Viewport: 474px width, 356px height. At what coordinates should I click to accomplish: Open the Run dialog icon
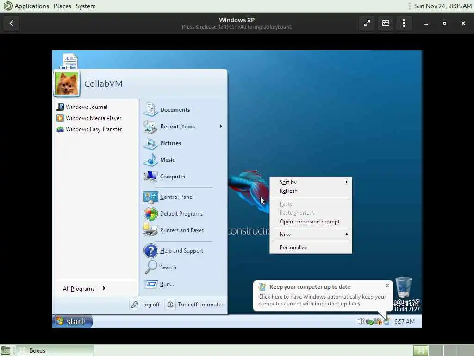tap(150, 284)
